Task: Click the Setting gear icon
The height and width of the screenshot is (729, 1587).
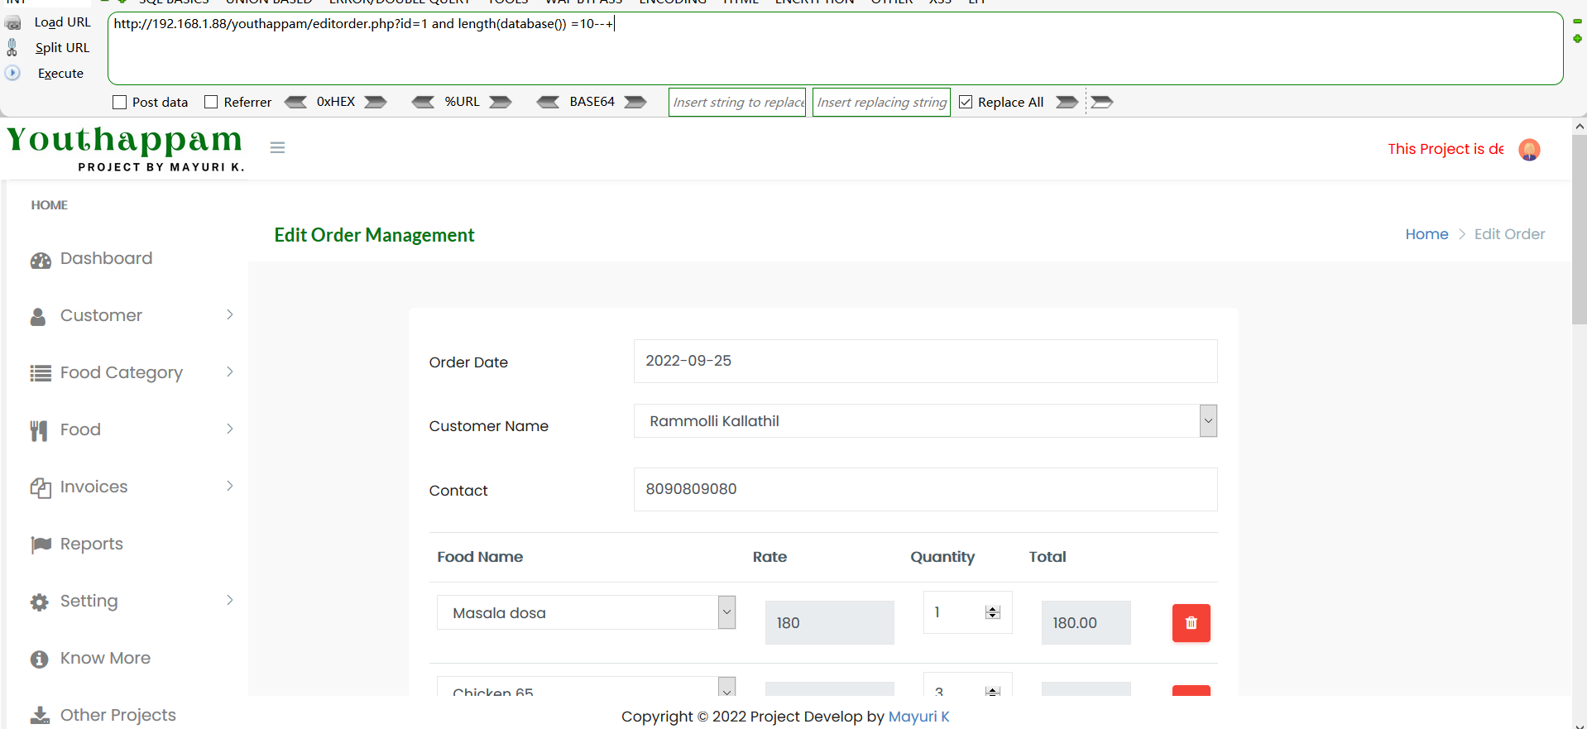Action: [40, 602]
